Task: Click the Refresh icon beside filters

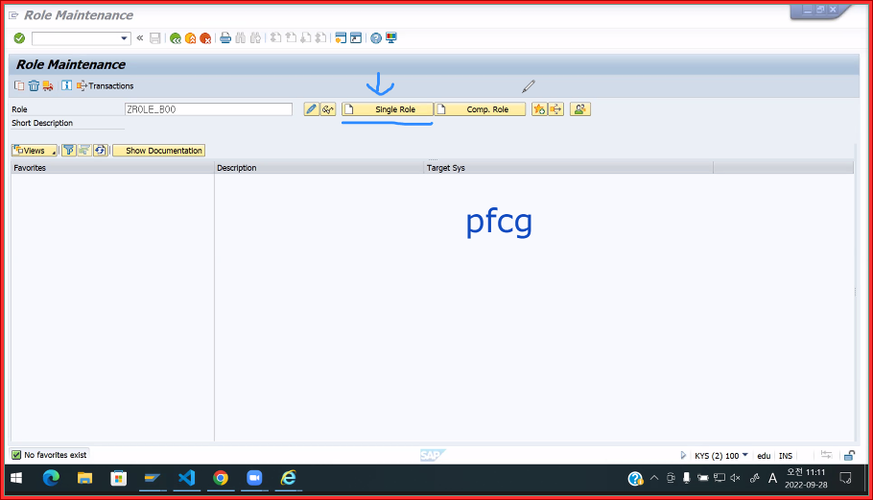Action: (x=100, y=151)
